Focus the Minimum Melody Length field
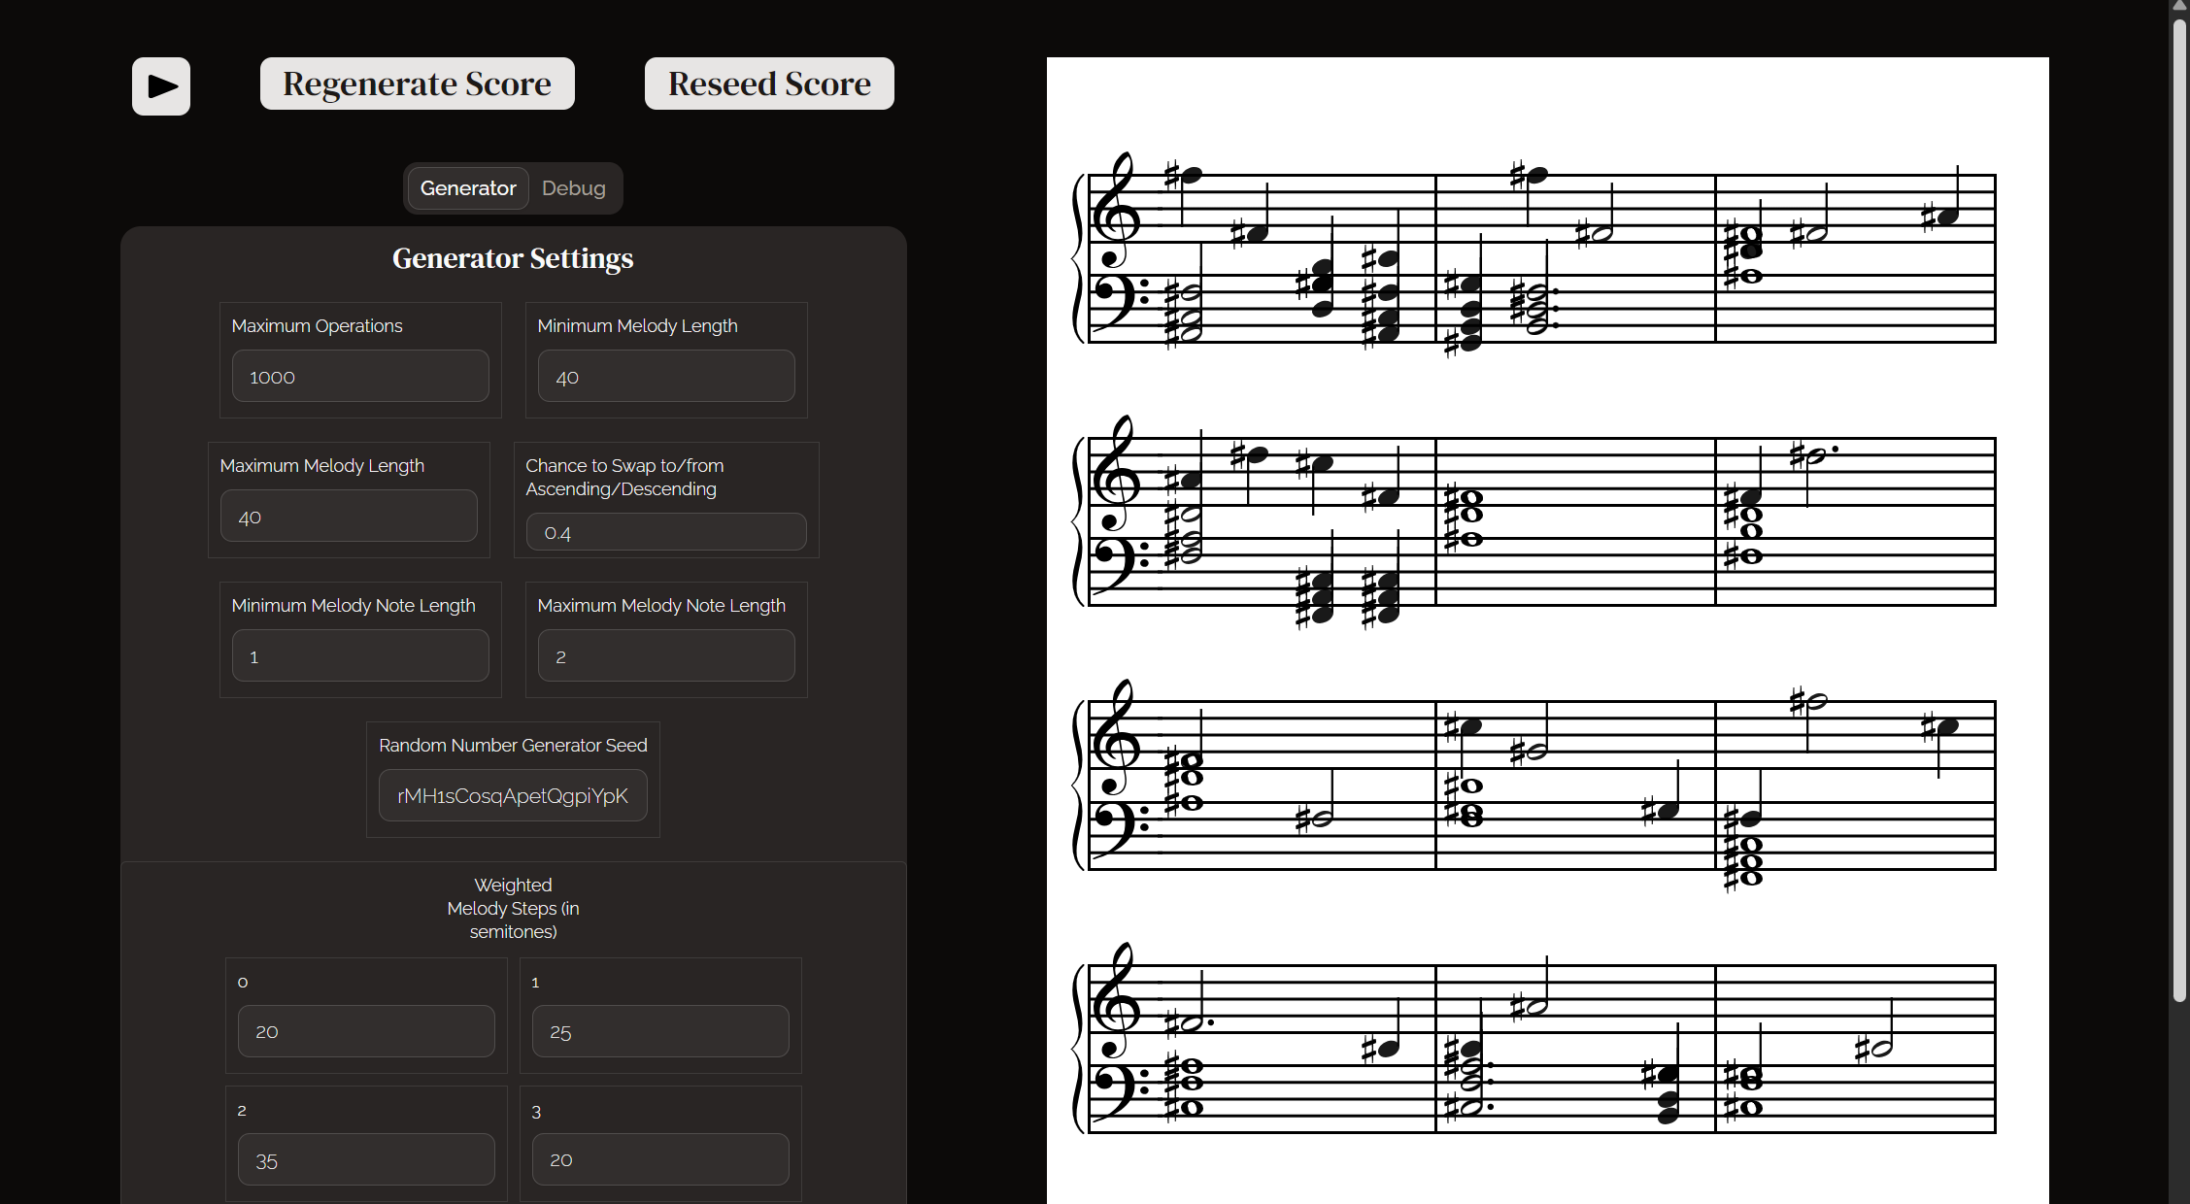The height and width of the screenshot is (1204, 2190). (666, 377)
